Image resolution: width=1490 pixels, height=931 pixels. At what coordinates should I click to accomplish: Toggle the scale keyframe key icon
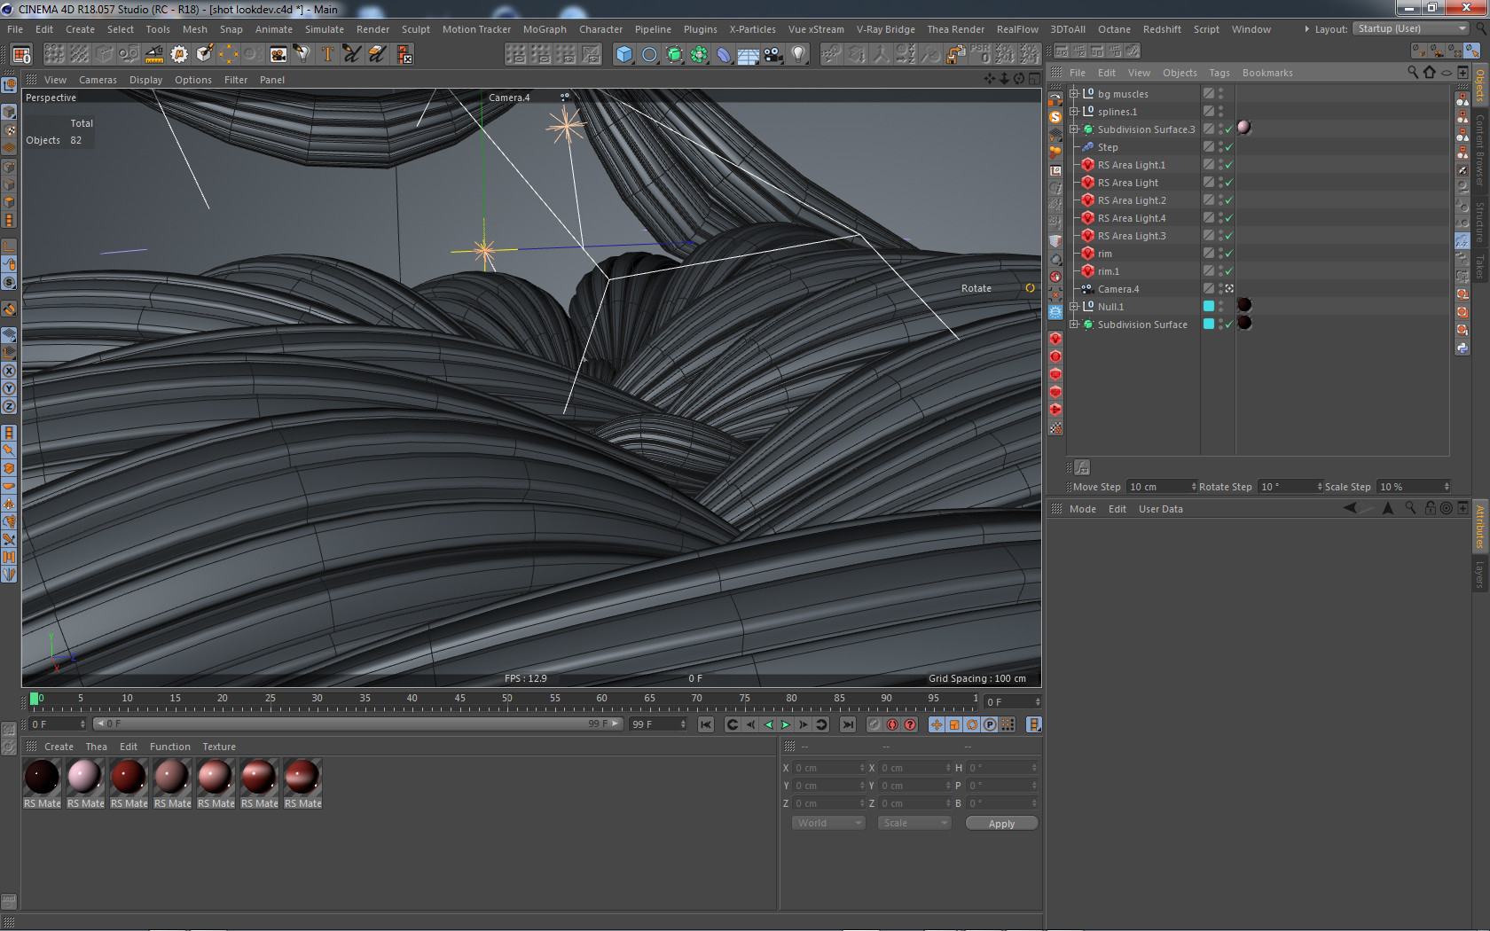click(954, 724)
